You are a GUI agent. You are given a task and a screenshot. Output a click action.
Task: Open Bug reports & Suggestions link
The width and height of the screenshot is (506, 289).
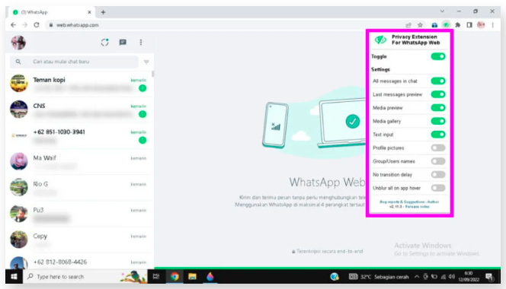[402, 202]
